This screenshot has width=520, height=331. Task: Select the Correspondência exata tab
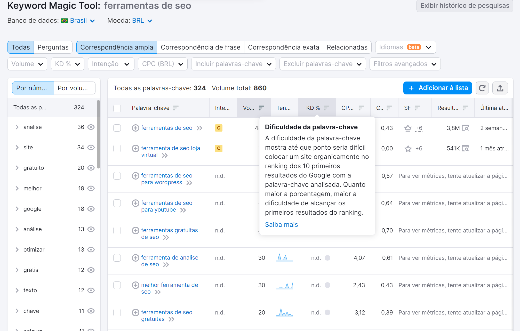point(283,47)
